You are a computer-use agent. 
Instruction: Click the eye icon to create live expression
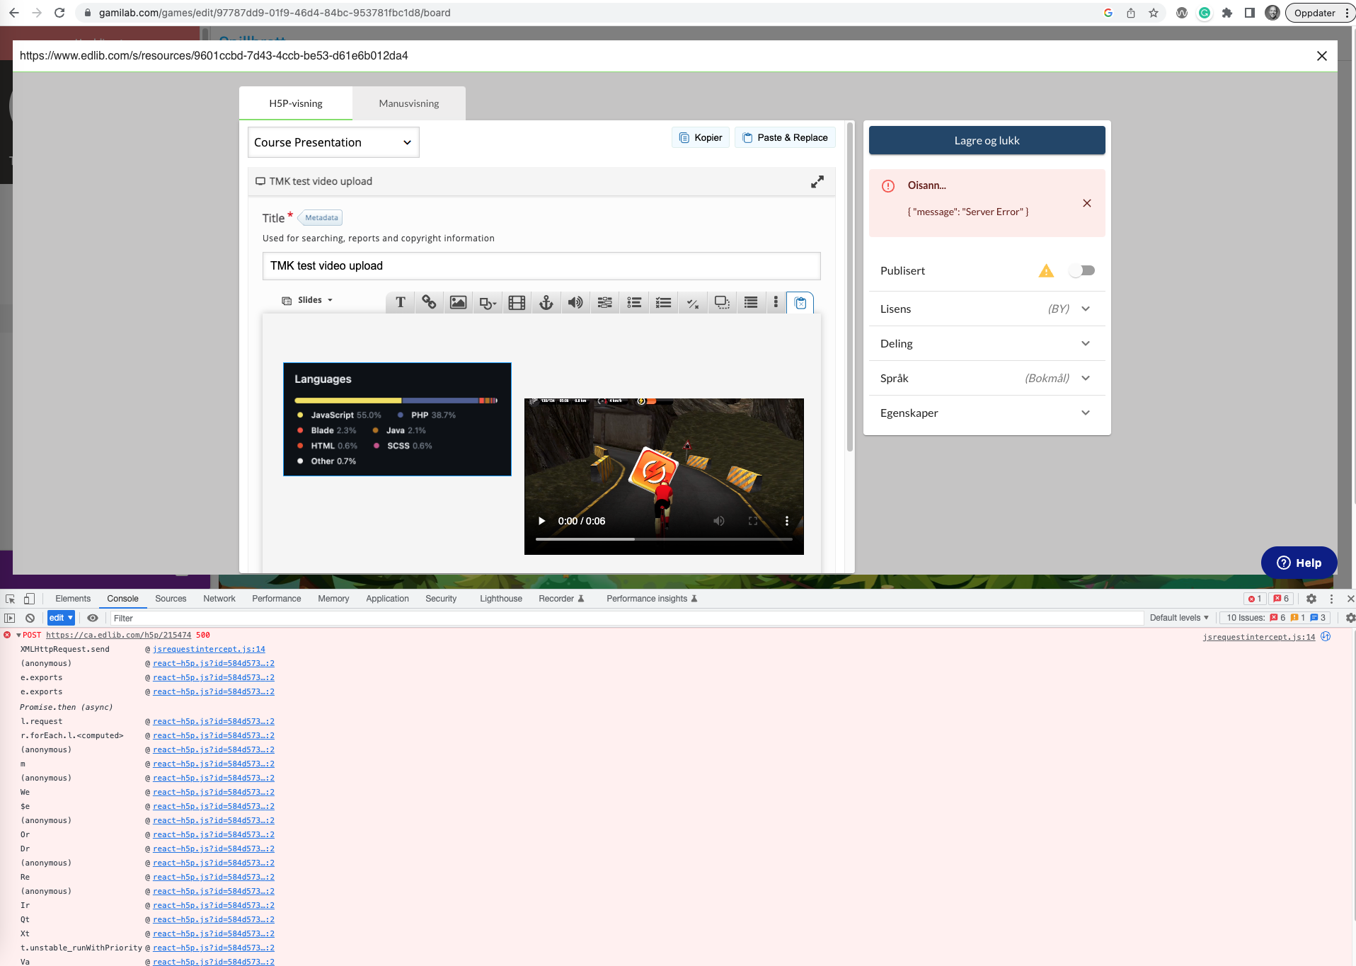[x=93, y=618]
